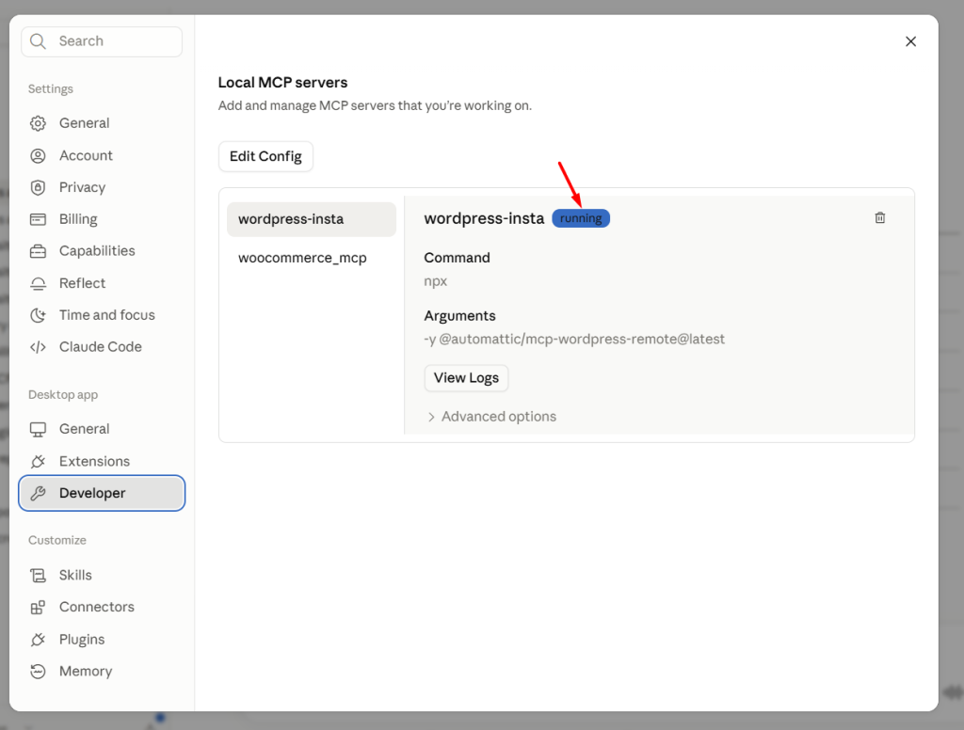This screenshot has width=964, height=730.
Task: Click the Developer wrench icon
Action: [38, 494]
